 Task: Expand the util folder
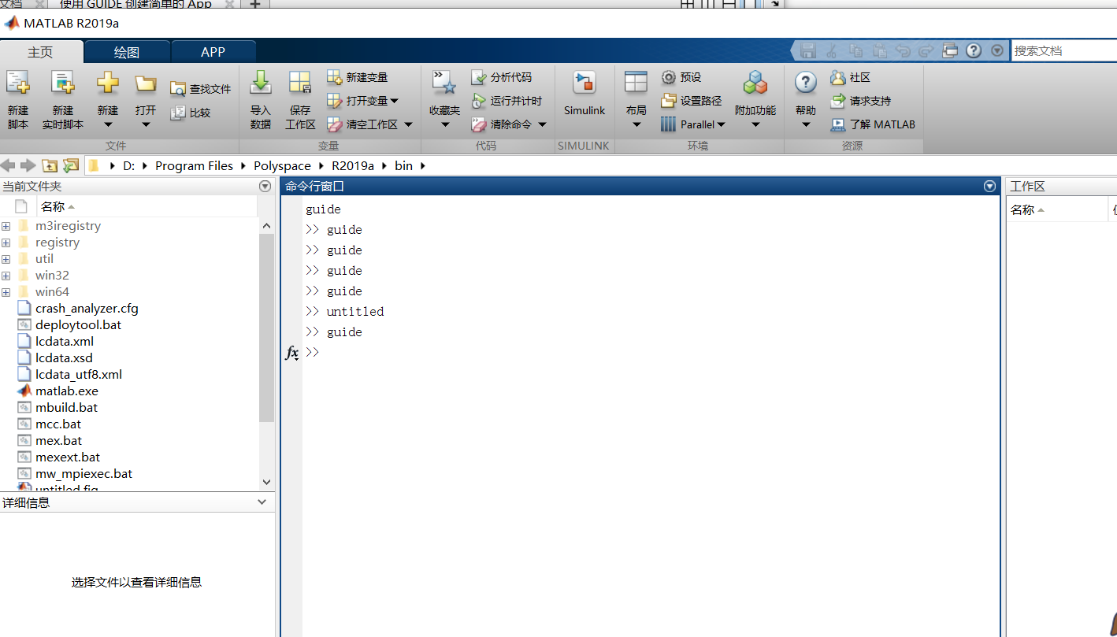tap(6, 259)
